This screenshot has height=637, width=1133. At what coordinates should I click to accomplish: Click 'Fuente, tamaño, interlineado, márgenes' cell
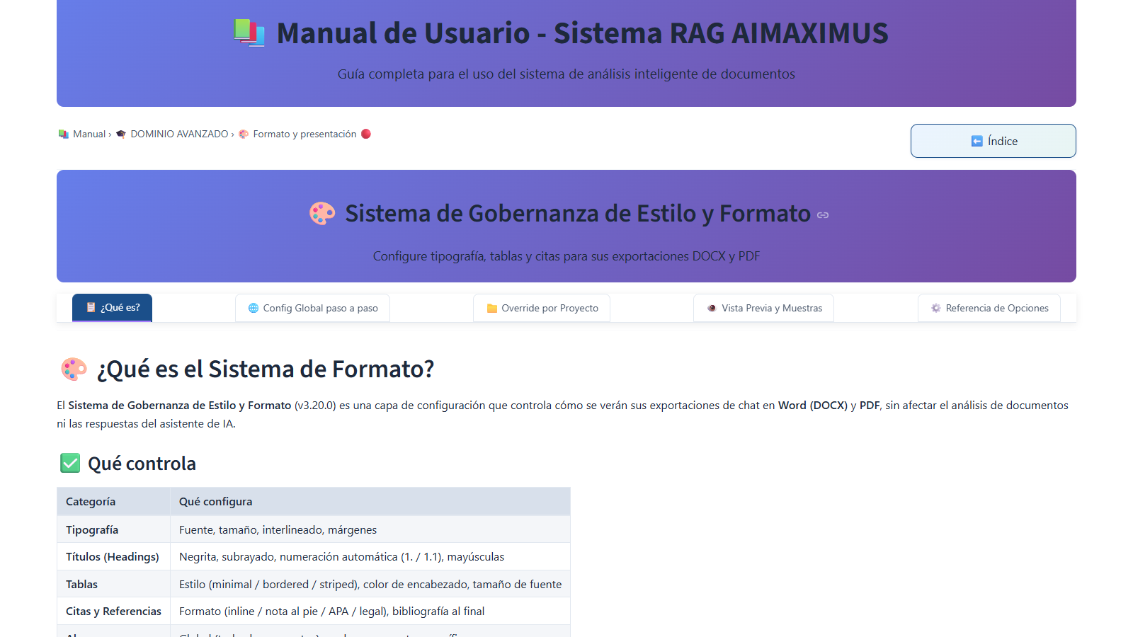[370, 529]
